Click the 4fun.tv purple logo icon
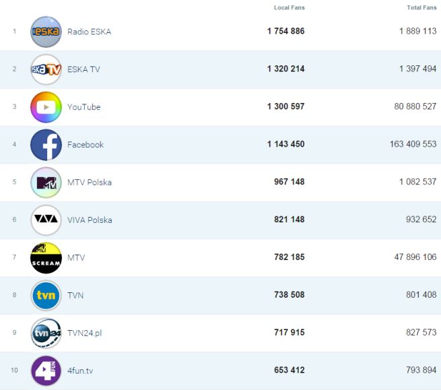Screen dimensions: 441x390 tap(46, 371)
